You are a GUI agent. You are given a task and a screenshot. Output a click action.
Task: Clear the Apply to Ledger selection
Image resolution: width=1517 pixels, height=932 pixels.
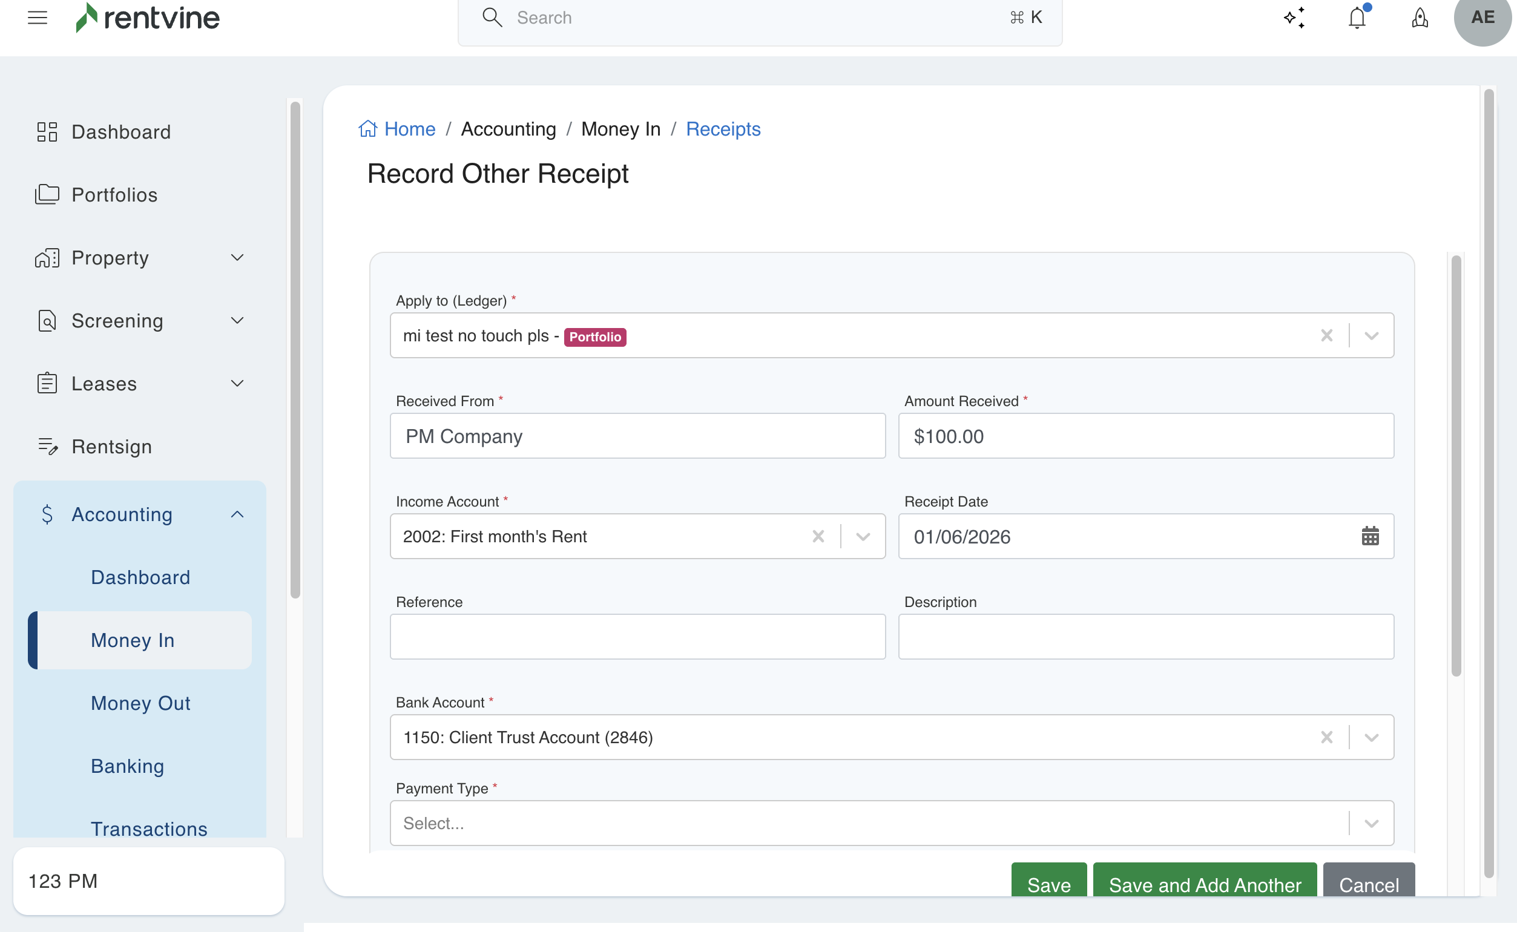tap(1326, 335)
